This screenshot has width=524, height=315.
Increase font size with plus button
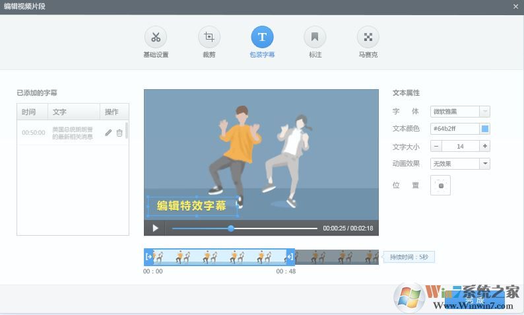click(485, 146)
